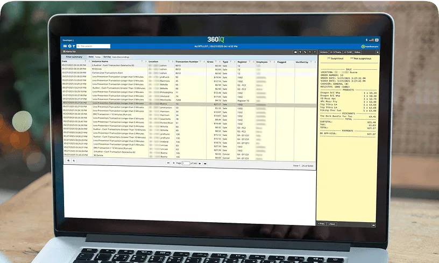439x263 pixels.
Task: Open Notifications in the blue bar
Action: click(x=370, y=47)
